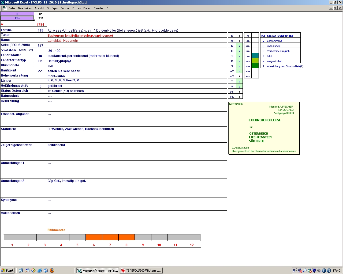
Task: Open the Einfügen menu
Action: (52, 8)
